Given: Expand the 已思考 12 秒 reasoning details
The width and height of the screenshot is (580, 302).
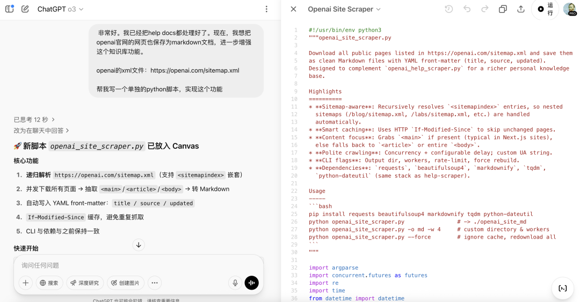Looking at the screenshot, I should tap(34, 119).
